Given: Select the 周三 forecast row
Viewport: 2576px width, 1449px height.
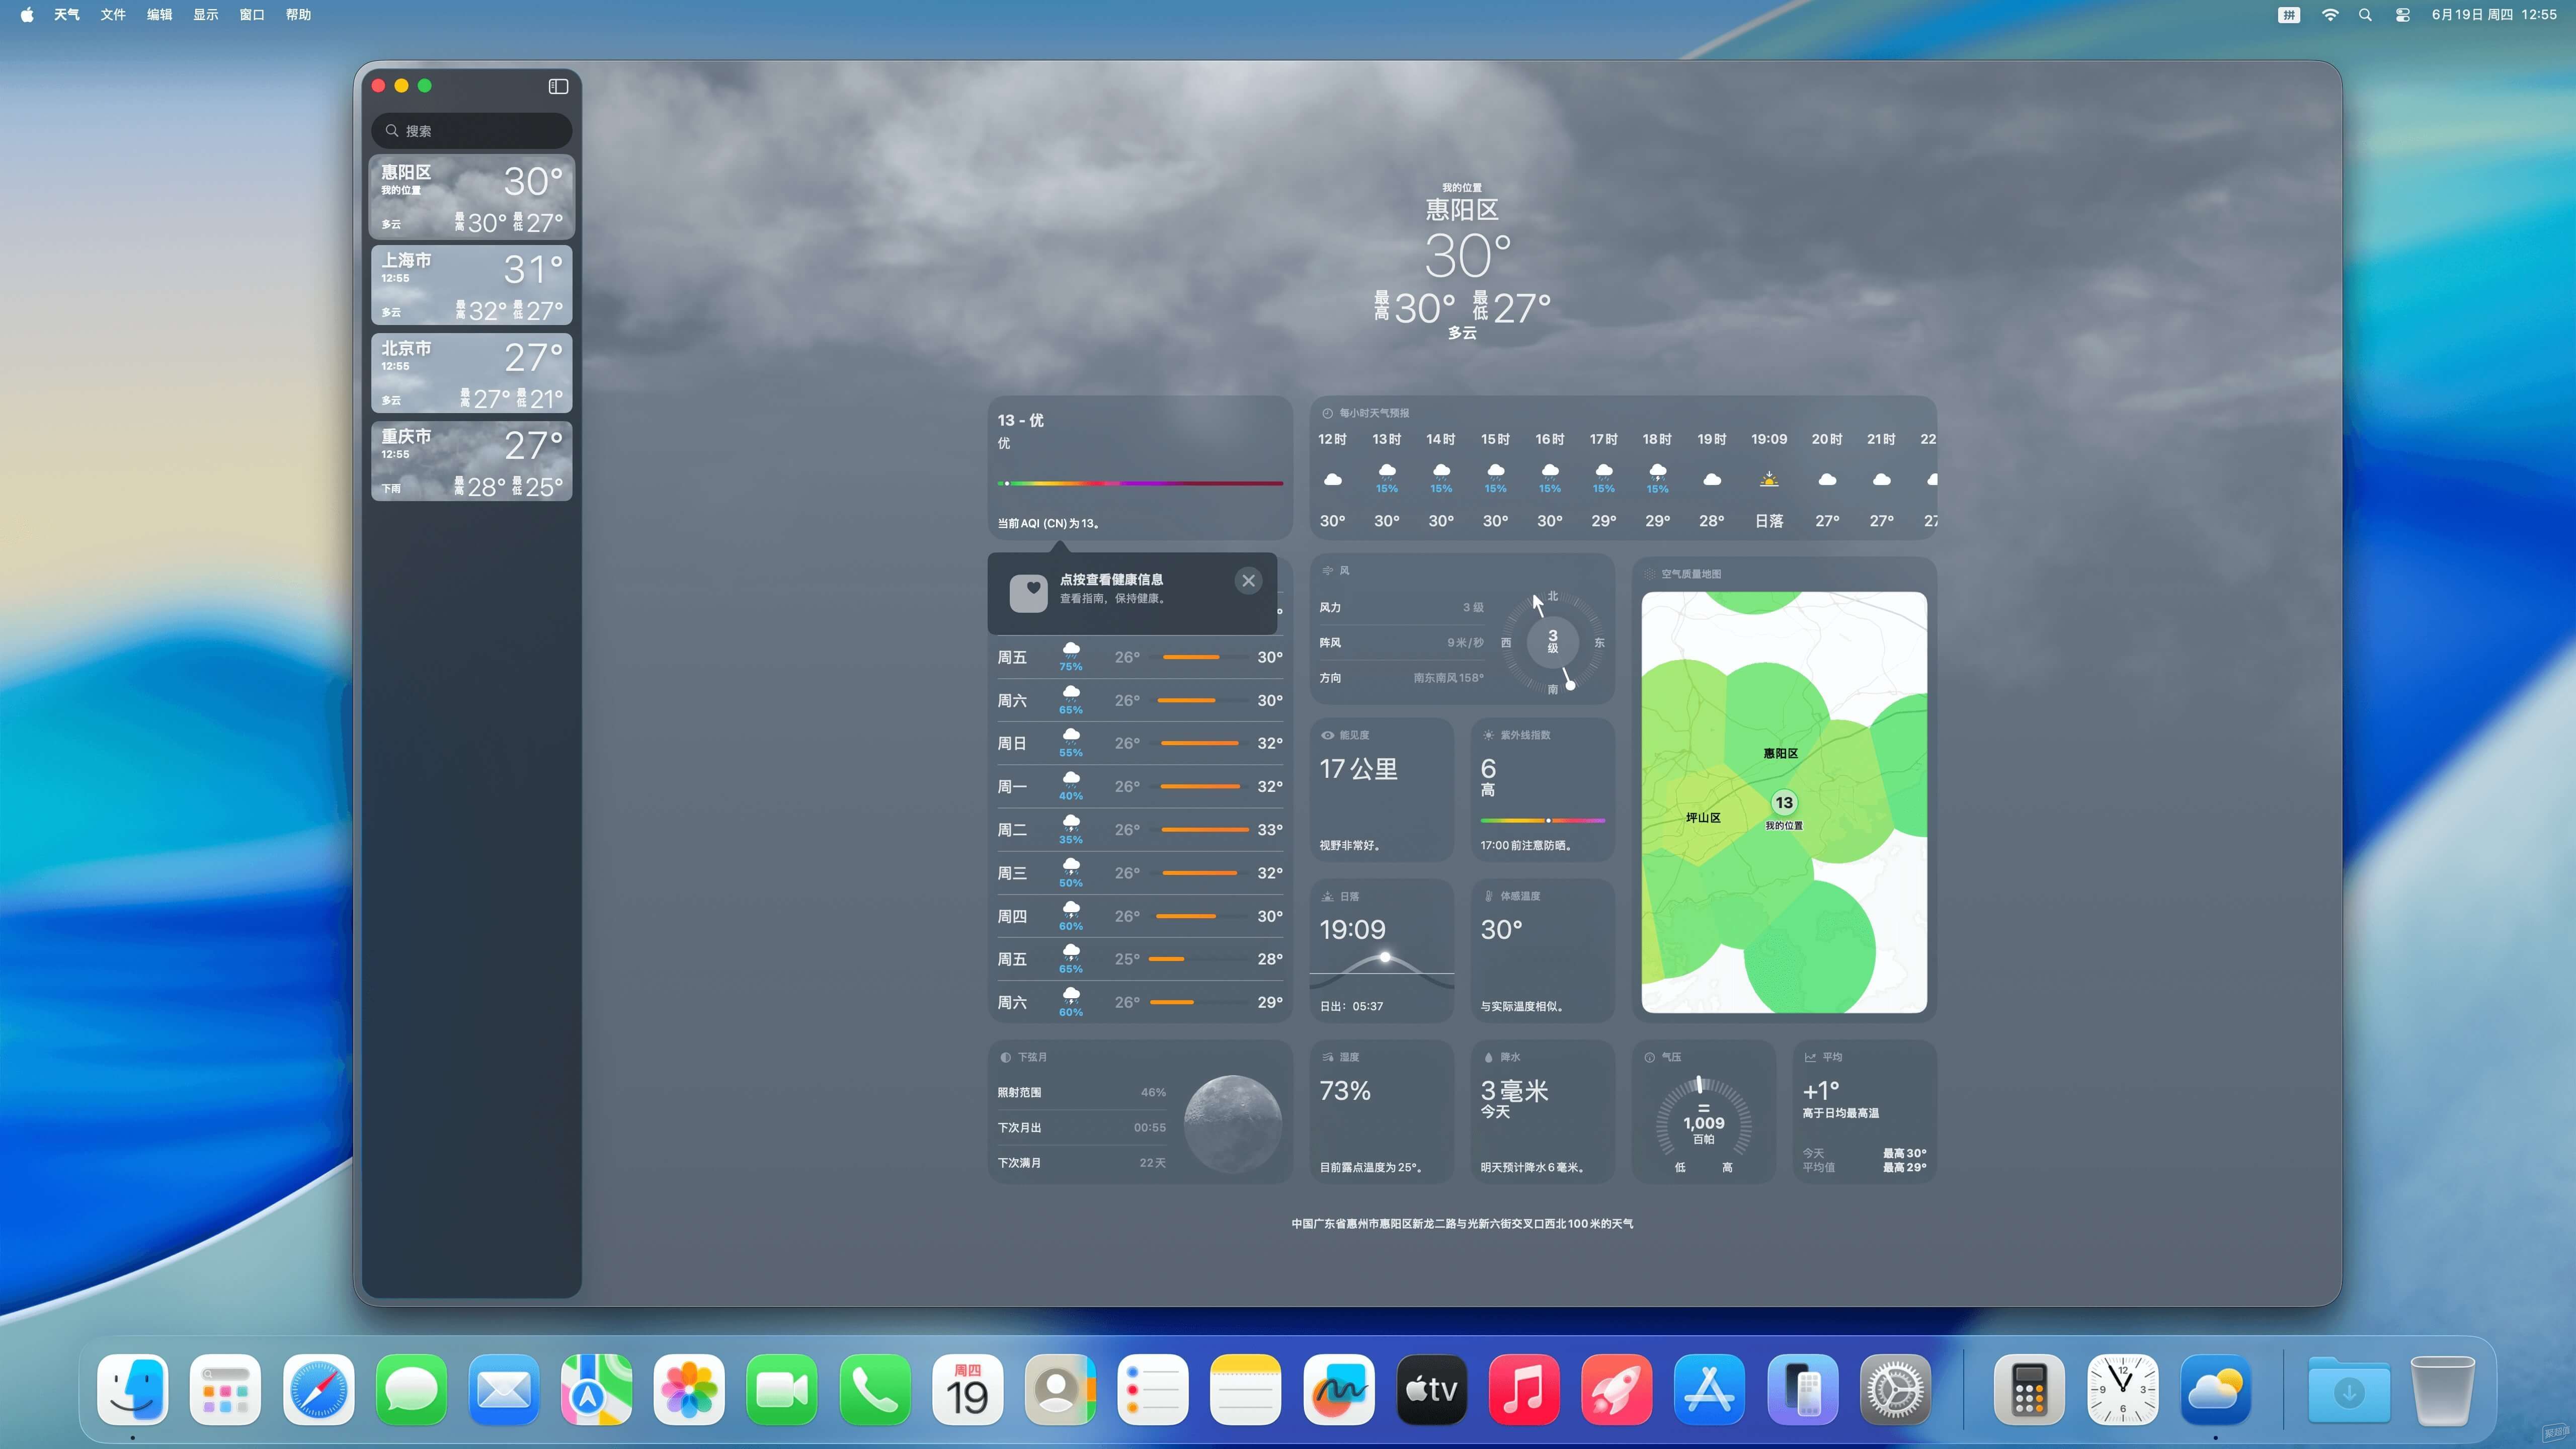Looking at the screenshot, I should pos(1139,872).
